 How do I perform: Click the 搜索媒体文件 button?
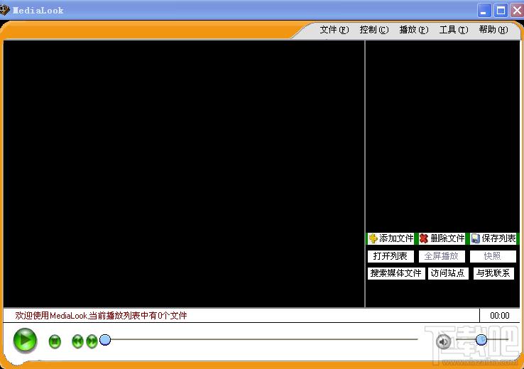click(396, 273)
